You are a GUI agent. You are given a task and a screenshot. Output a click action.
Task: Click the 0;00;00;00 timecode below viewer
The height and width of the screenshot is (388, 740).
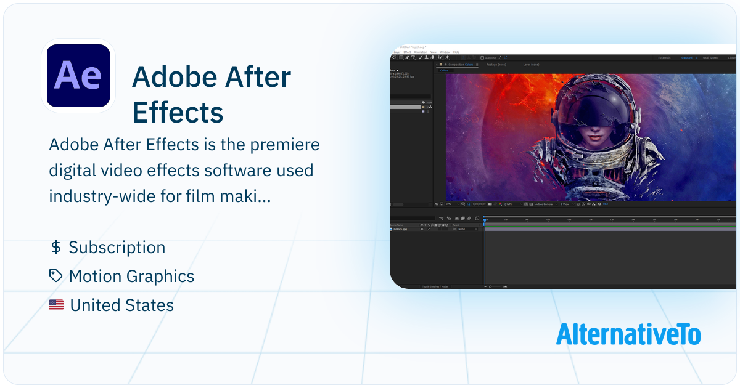click(479, 204)
